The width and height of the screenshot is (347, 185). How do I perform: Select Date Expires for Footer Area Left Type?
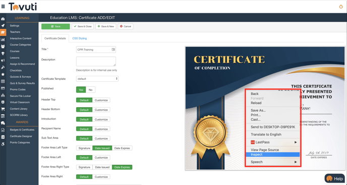[x=122, y=148]
